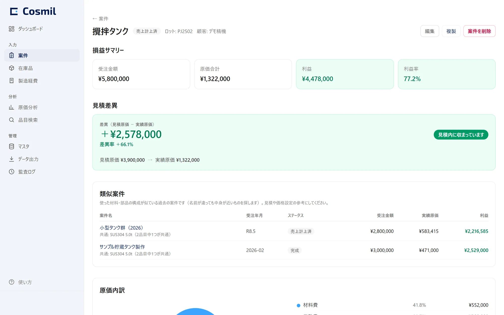The image size is (504, 315).
Task: Open 品目検索 in sidebar
Action: click(x=42, y=120)
